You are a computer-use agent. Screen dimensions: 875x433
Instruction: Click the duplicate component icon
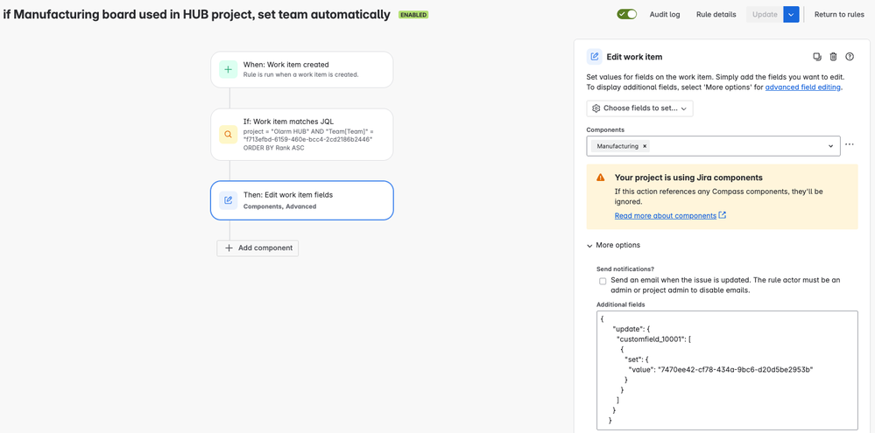click(x=817, y=56)
